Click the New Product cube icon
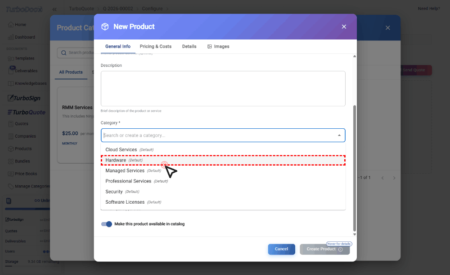This screenshot has width=450, height=275. point(105,26)
